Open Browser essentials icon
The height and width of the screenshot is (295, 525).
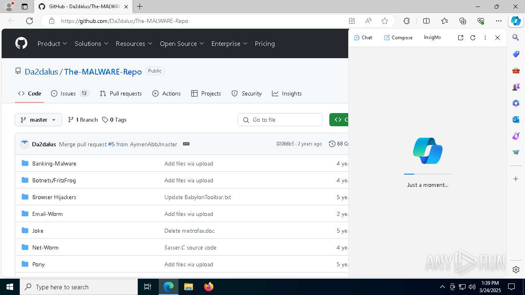[x=481, y=21]
